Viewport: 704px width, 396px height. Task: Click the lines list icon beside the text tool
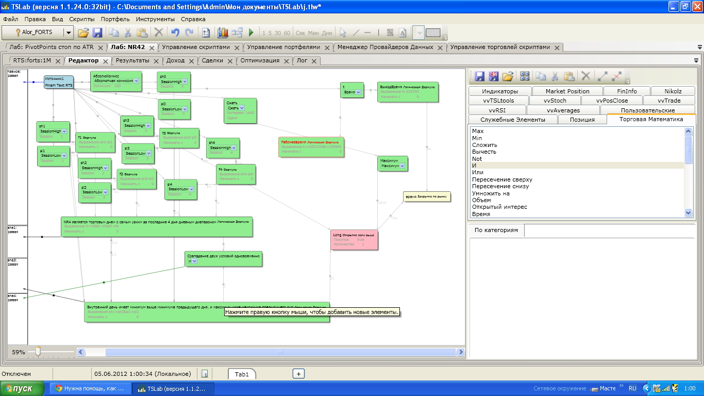click(390, 32)
